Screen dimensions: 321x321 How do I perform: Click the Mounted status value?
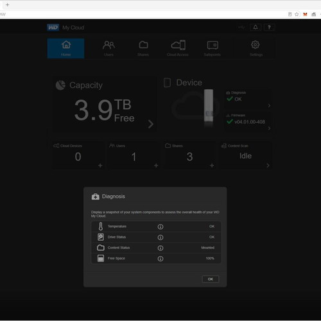click(x=208, y=248)
